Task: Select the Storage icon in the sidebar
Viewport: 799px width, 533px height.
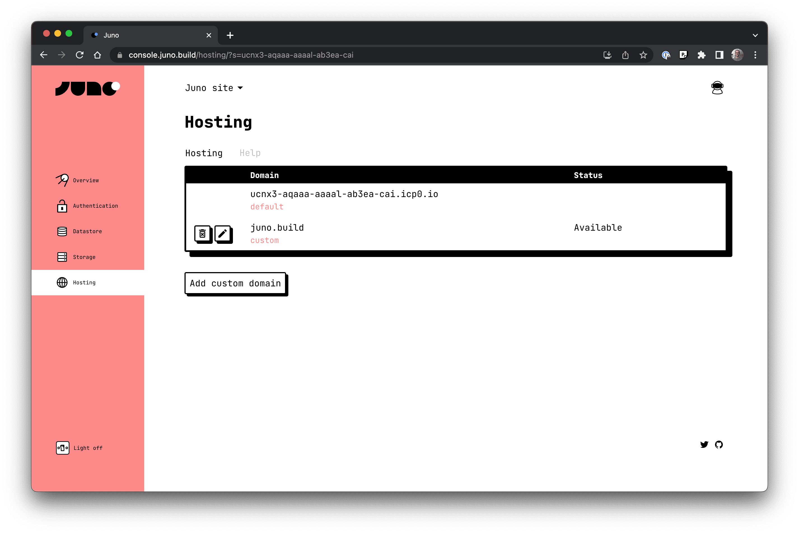Action: [x=62, y=257]
